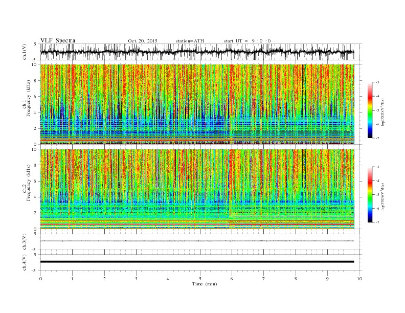Click time axis tick label "7"
This screenshot has width=405, height=313.
(264, 279)
